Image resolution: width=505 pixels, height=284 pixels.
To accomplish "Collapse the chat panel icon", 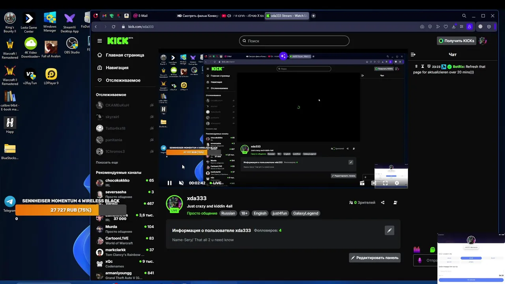I will point(413,55).
